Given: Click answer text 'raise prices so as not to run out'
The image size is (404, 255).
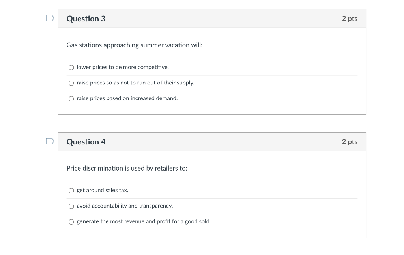Looking at the screenshot, I should [135, 82].
